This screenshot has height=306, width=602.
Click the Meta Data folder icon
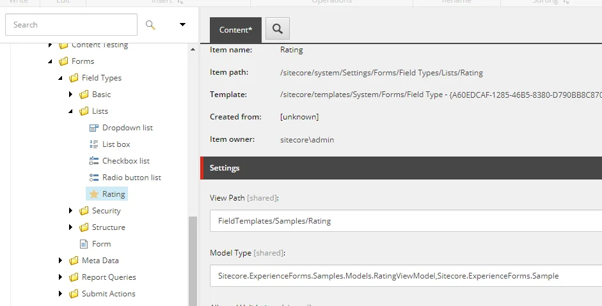click(x=74, y=261)
